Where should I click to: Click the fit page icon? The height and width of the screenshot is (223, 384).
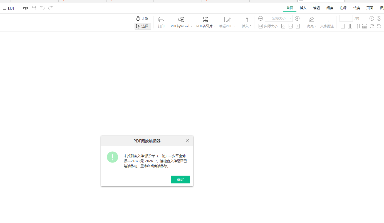283,26
